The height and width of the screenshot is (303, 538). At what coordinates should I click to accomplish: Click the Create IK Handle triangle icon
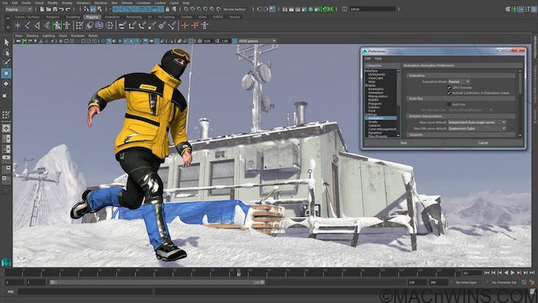click(37, 25)
